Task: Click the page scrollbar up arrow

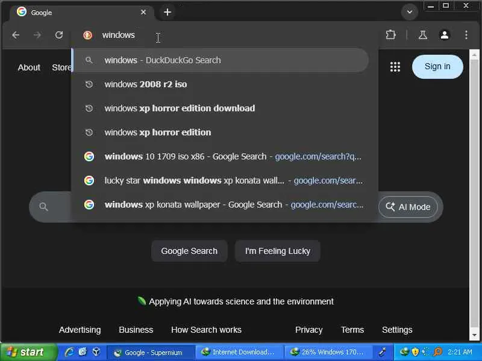Action: click(x=474, y=55)
